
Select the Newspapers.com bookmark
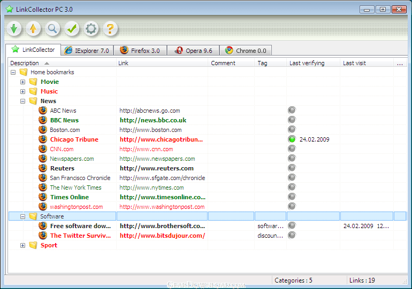(72, 159)
